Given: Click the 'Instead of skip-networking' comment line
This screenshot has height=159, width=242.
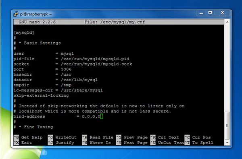Looking at the screenshot, I should coord(99,106).
